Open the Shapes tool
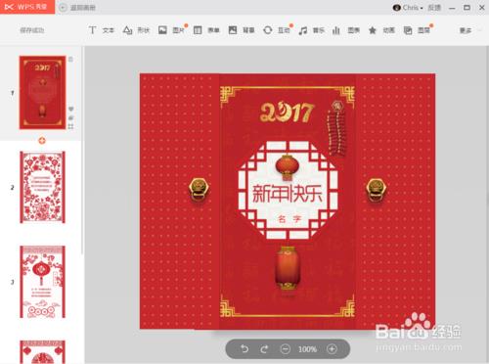The height and width of the screenshot is (364, 489). pos(136,30)
